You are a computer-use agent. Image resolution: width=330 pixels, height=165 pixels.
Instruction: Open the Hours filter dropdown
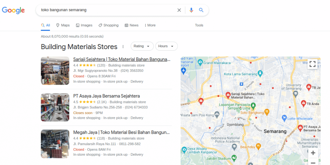pyautogui.click(x=166, y=46)
